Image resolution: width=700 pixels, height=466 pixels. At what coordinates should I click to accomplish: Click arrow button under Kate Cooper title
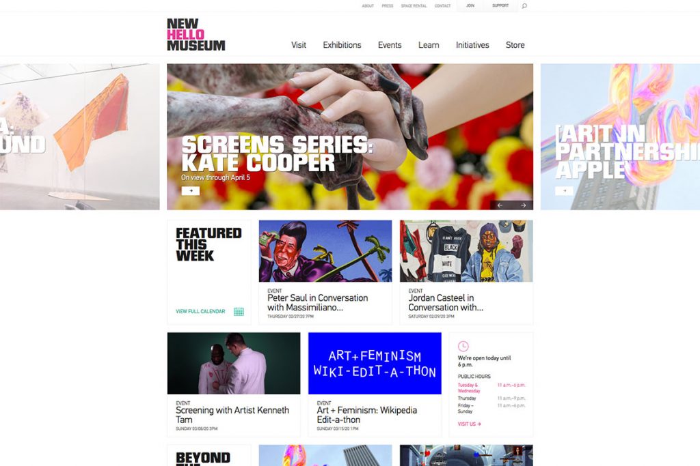pos(191,190)
